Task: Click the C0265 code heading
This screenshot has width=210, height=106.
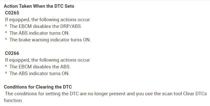Action: pos(12,13)
